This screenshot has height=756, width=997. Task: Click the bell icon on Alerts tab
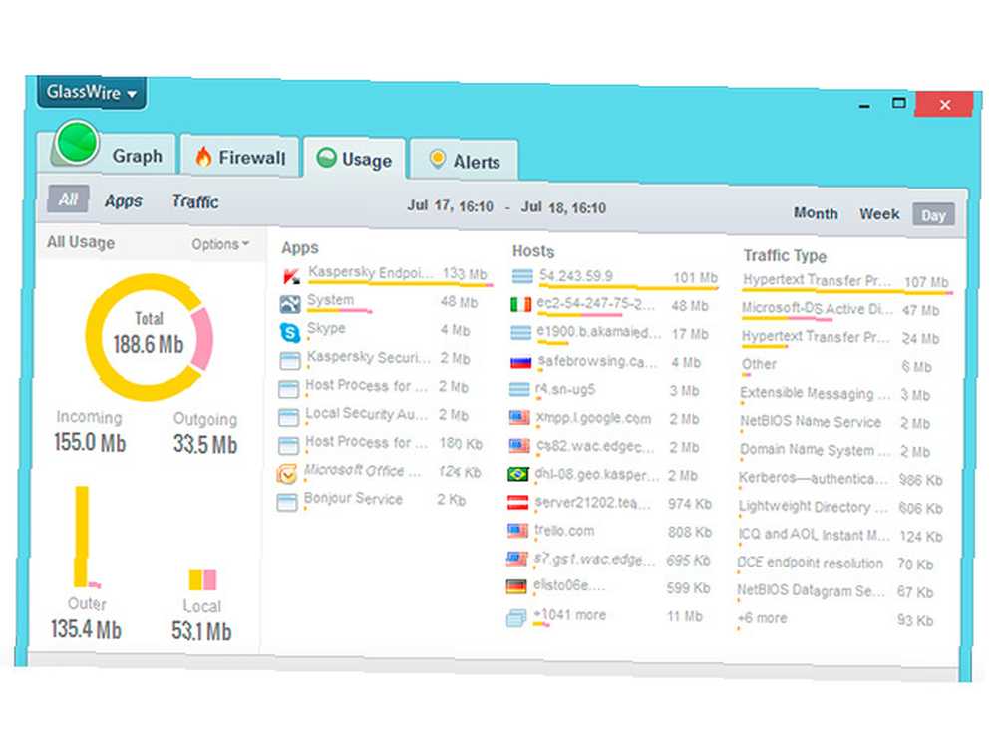pyautogui.click(x=437, y=159)
